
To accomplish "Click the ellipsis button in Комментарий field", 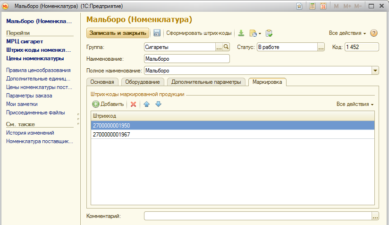I will (x=375, y=216).
